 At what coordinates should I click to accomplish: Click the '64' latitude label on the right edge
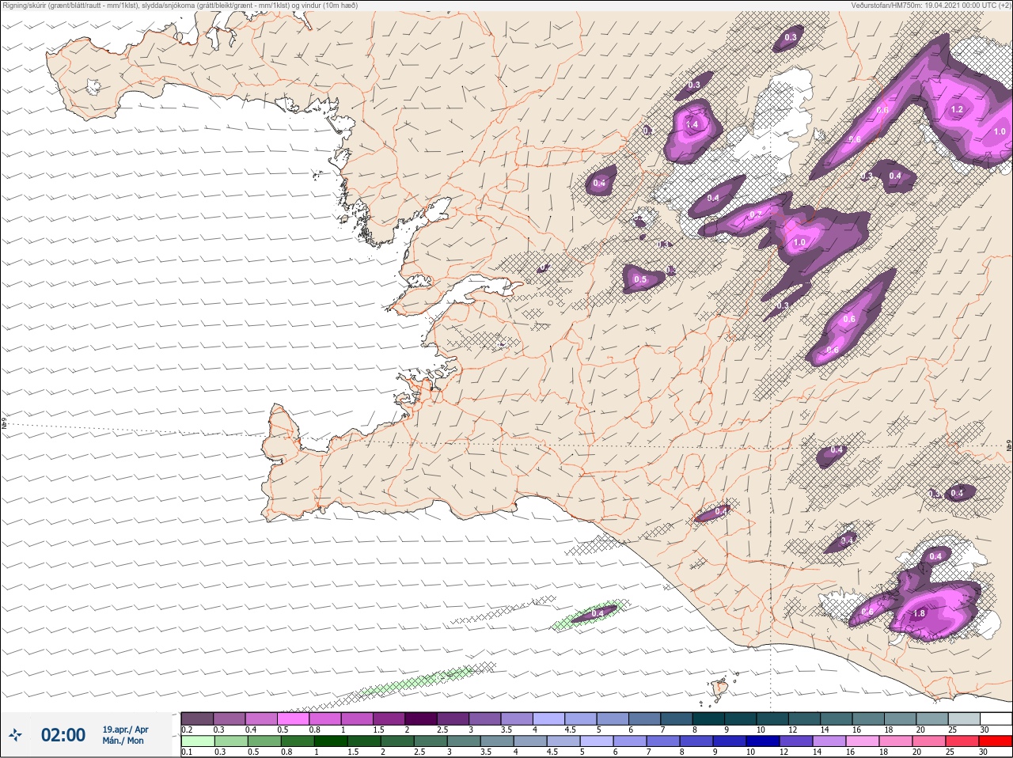coord(1009,447)
